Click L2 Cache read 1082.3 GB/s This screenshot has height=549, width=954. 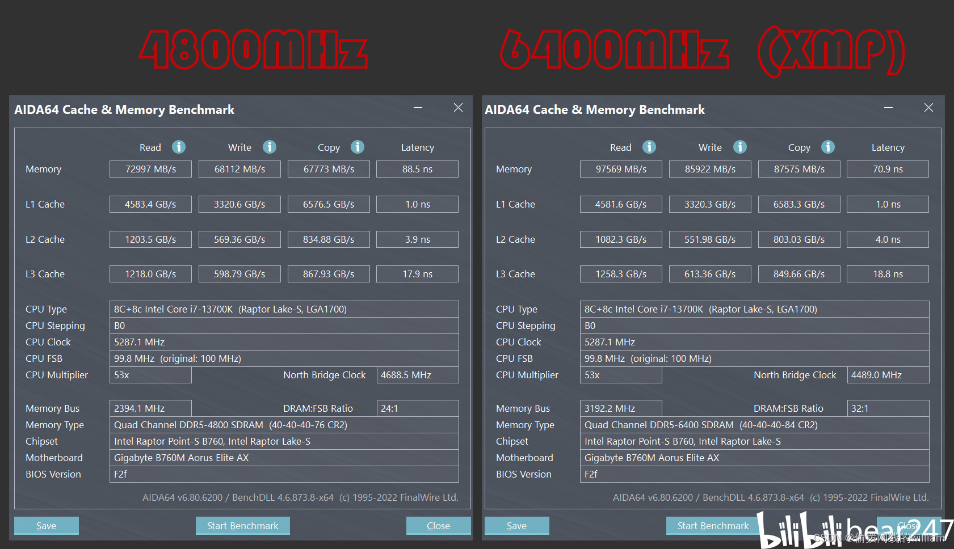tap(621, 239)
